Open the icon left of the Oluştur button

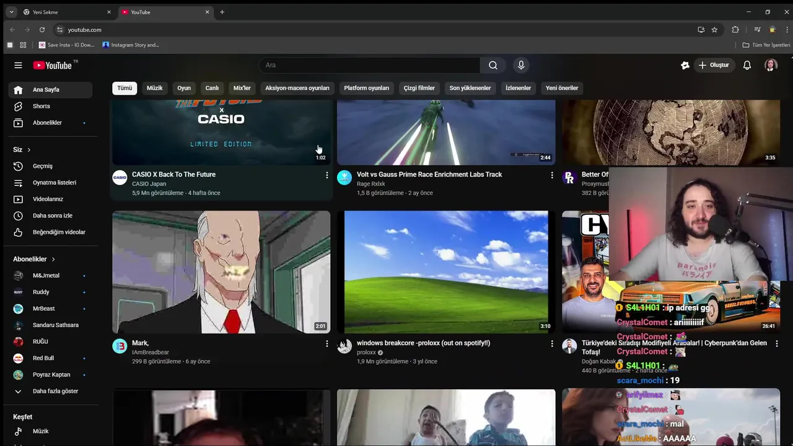685,65
